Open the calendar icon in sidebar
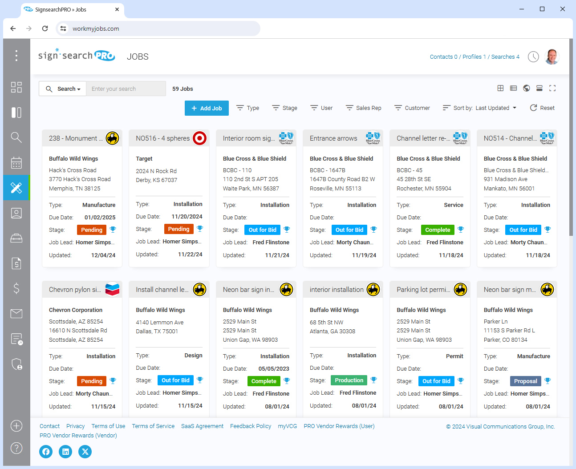The width and height of the screenshot is (576, 469). (16, 163)
